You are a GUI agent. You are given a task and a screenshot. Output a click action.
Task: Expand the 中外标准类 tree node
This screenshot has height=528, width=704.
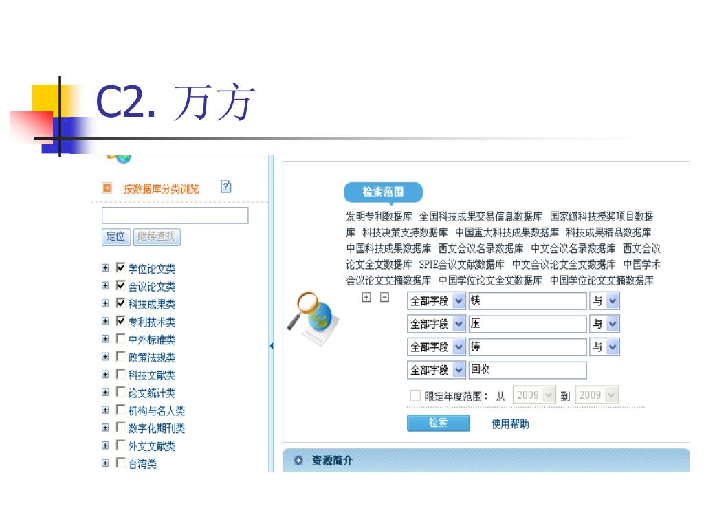pyautogui.click(x=105, y=339)
